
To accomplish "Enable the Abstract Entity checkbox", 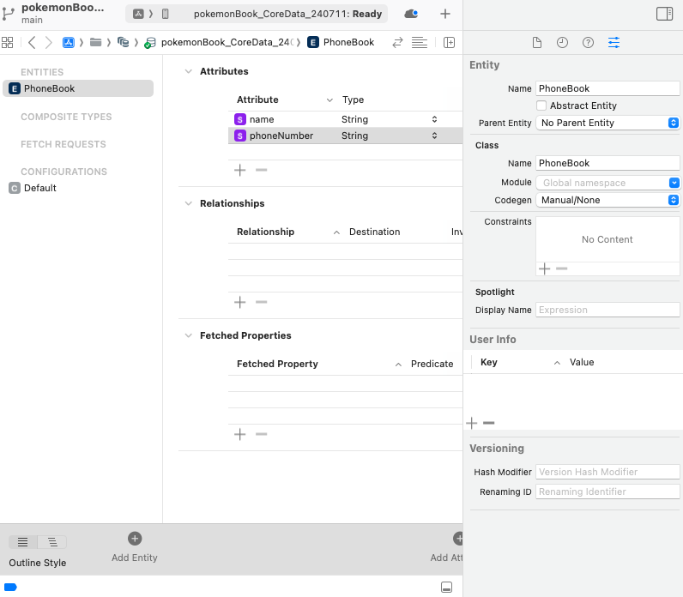I will (x=541, y=106).
